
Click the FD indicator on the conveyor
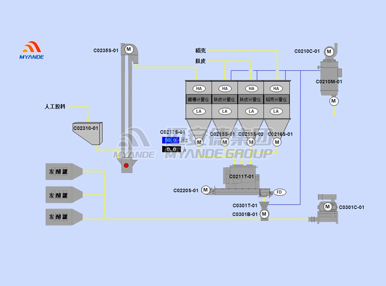(279, 191)
